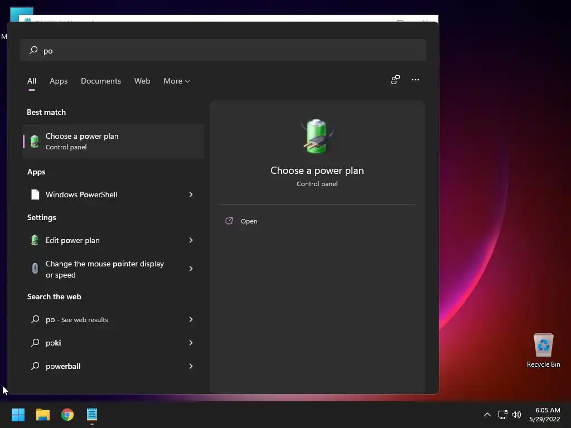This screenshot has width=571, height=428.
Task: Click the Edit power plan battery icon
Action: click(35, 240)
